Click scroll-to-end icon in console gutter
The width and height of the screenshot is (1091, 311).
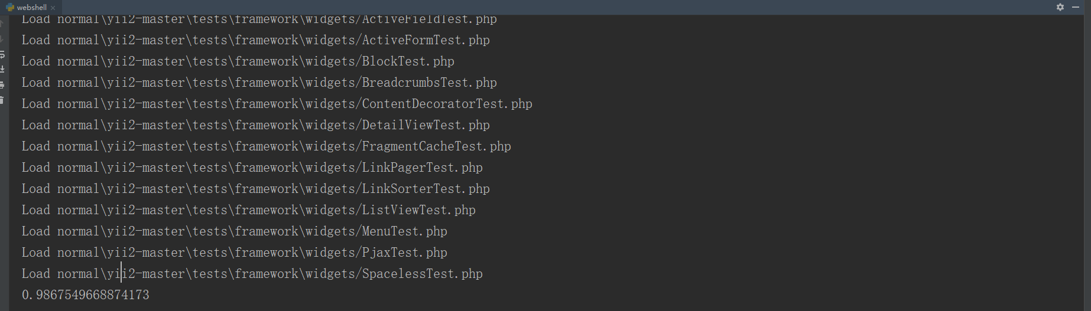[2, 70]
